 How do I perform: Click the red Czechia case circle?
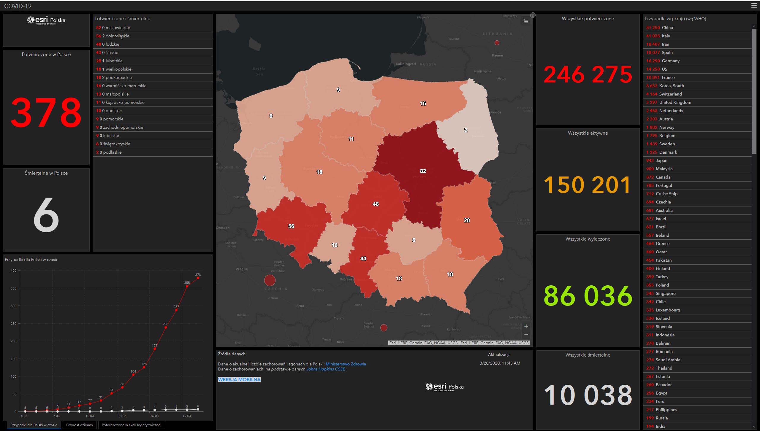pos(270,280)
